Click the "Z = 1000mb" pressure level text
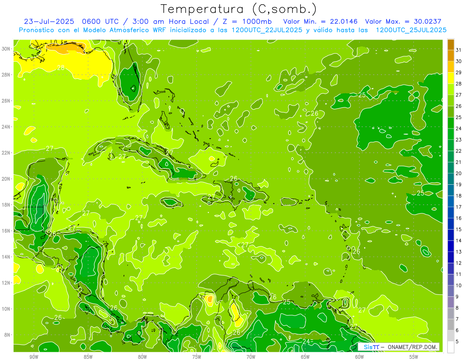Screen dimensions: 469x362 coord(247,21)
